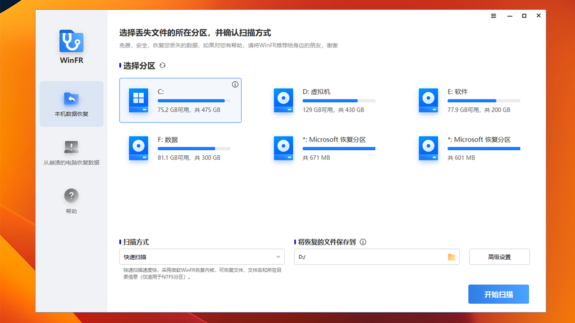Open the local data recovery (本机数据恢复) tab
Image resolution: width=575 pixels, height=323 pixels.
pos(71,104)
